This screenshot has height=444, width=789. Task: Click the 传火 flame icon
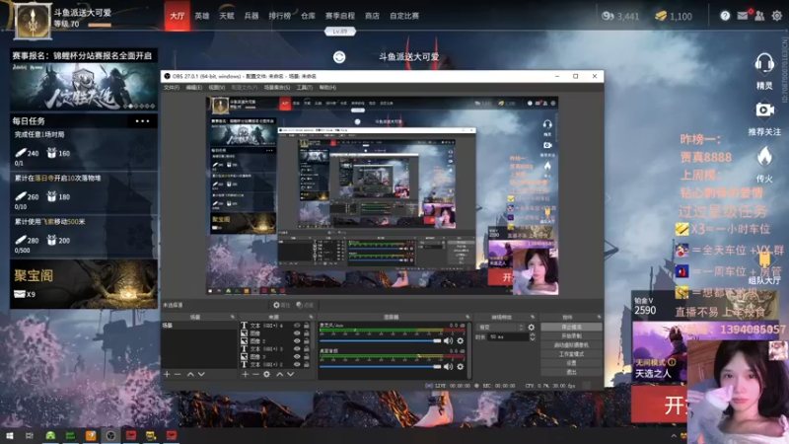(x=764, y=157)
